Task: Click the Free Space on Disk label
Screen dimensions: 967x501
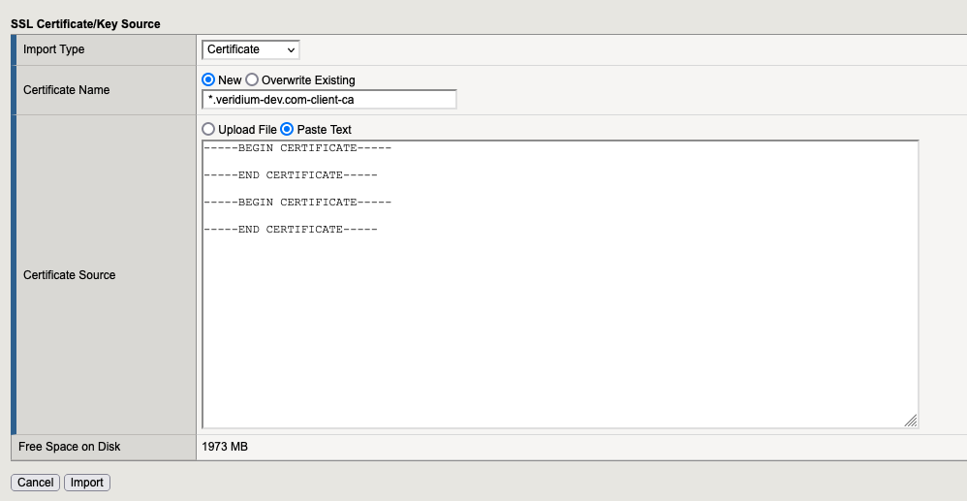Action: [70, 447]
